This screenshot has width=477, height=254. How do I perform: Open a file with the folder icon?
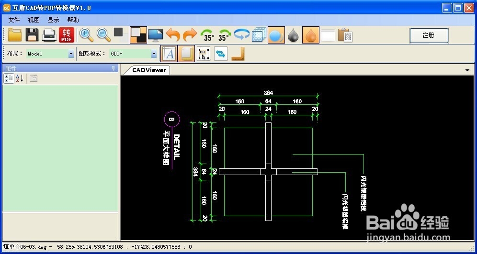[x=14, y=35]
